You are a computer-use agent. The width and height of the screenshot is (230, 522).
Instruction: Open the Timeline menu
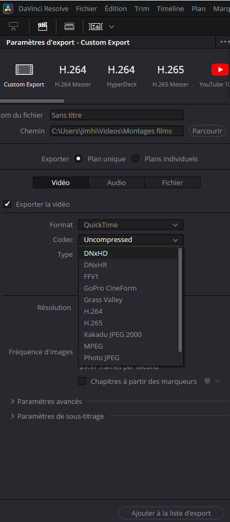(170, 8)
